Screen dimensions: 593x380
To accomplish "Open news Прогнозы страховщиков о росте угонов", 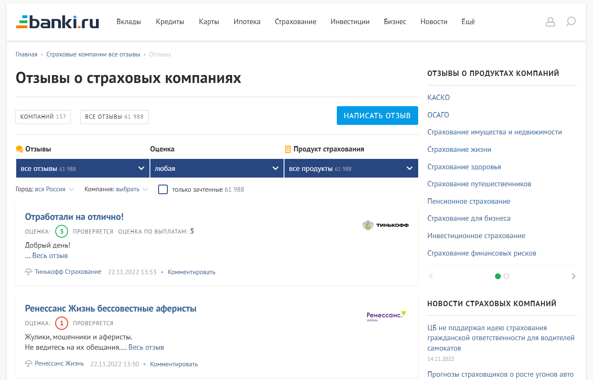I will [x=500, y=375].
